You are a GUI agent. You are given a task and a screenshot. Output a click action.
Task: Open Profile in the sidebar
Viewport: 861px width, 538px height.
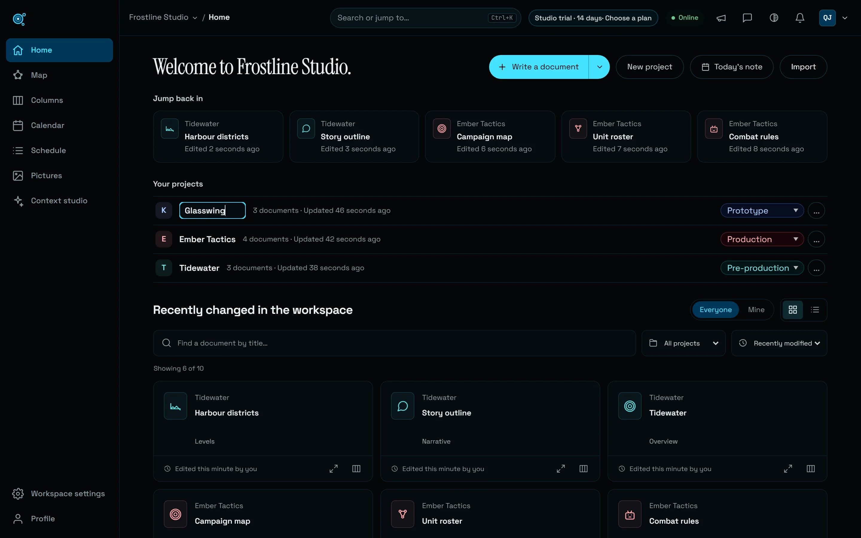59,519
